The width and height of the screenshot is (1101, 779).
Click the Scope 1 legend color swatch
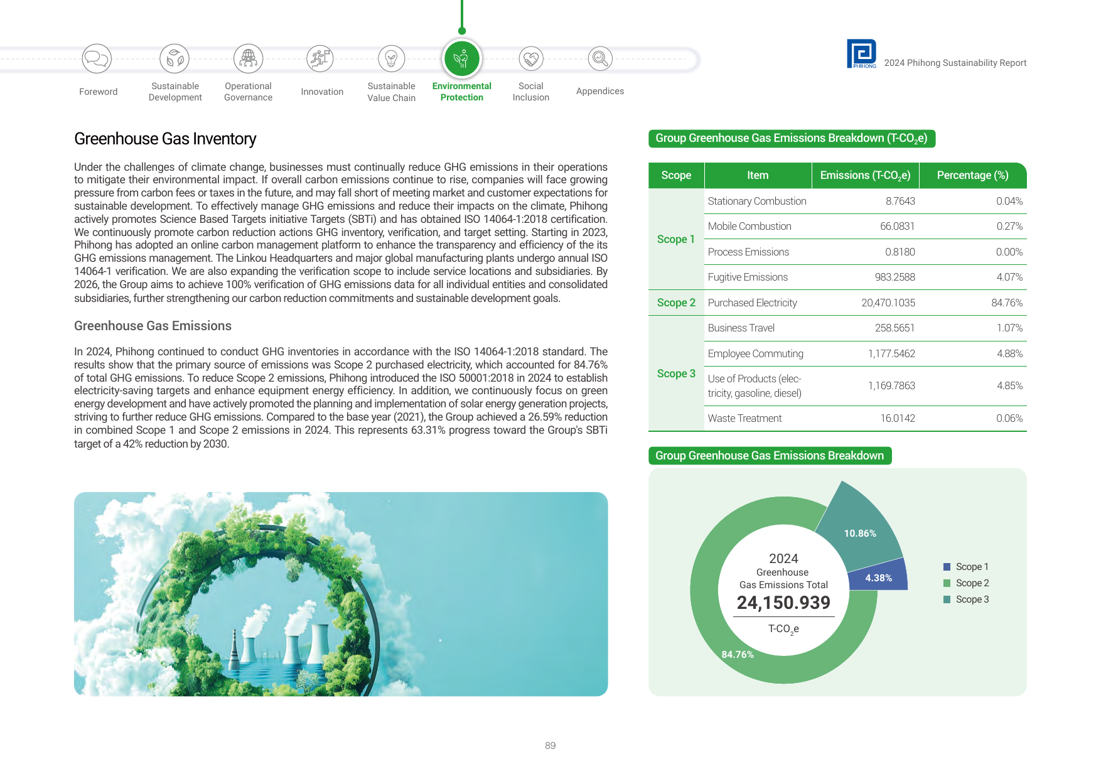click(947, 567)
